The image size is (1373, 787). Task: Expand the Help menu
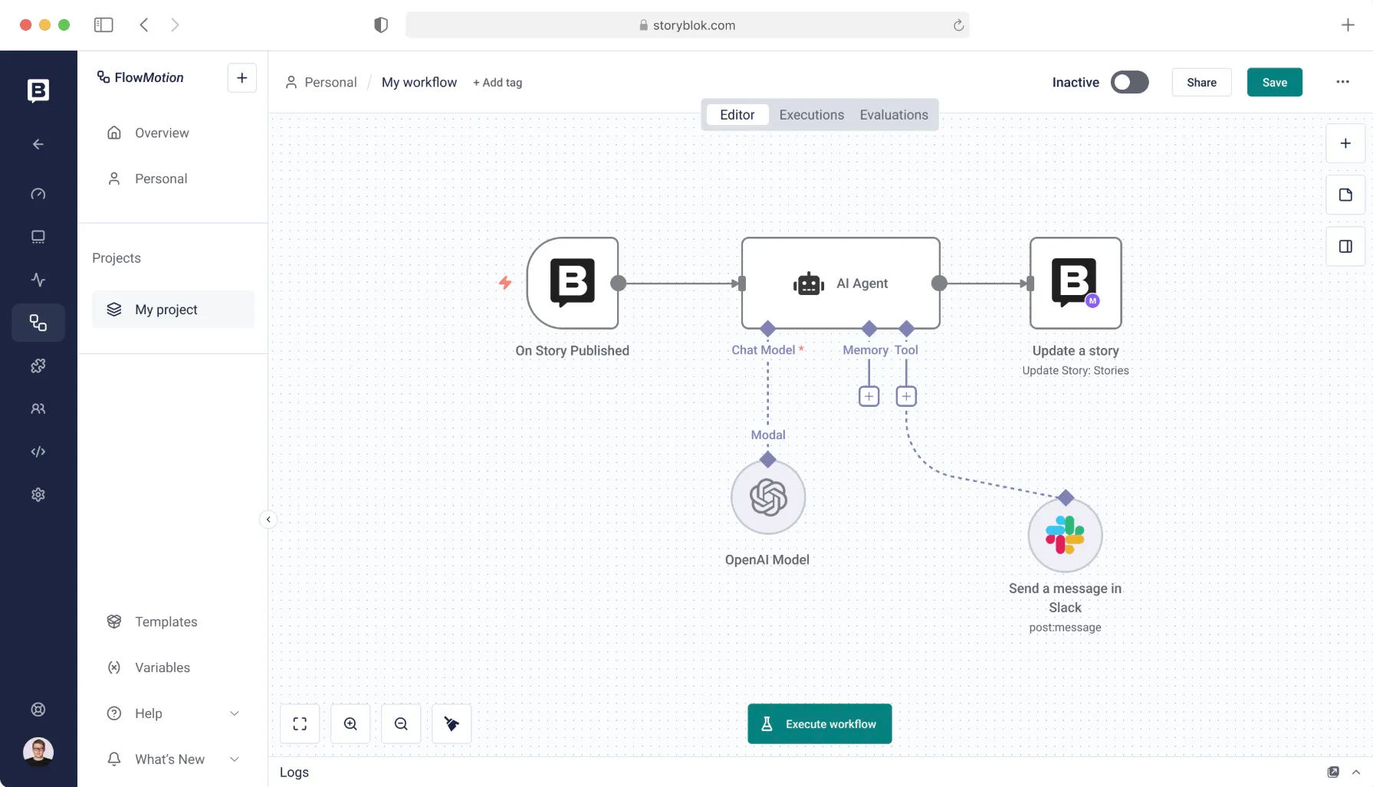pos(235,713)
